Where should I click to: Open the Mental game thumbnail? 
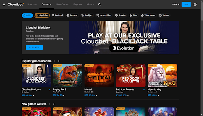pos(99,76)
